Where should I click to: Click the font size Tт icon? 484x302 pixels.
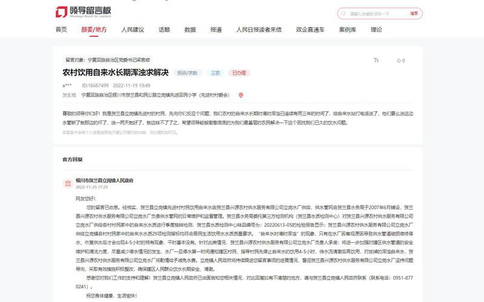pyautogui.click(x=376, y=60)
